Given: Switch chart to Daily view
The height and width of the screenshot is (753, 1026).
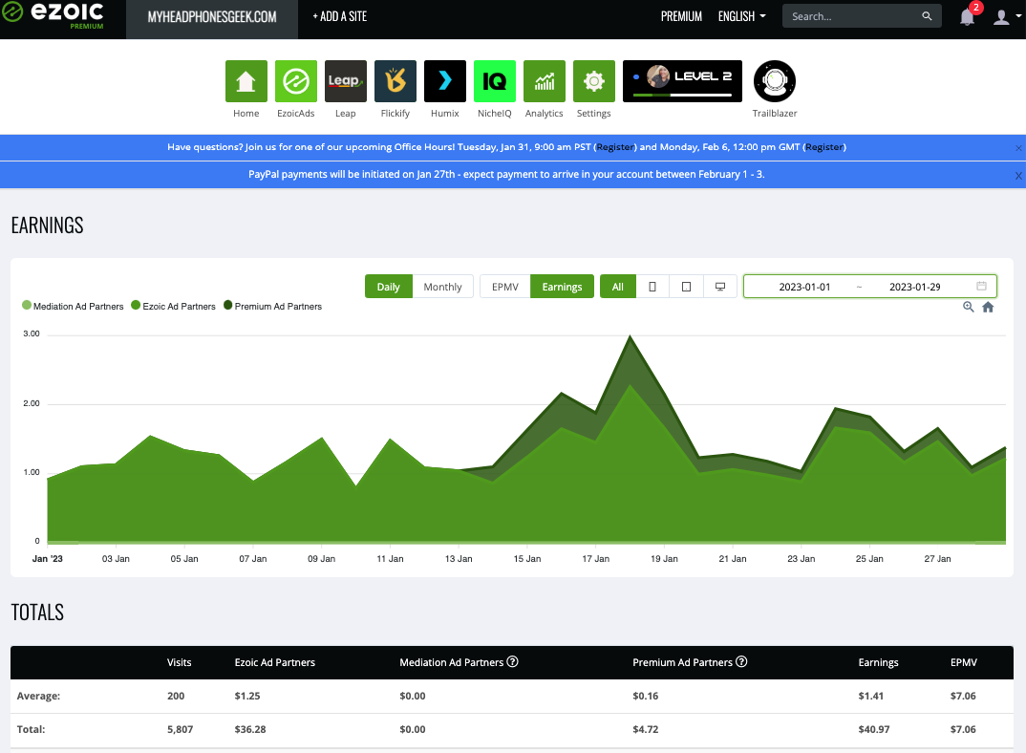Looking at the screenshot, I should tap(389, 287).
